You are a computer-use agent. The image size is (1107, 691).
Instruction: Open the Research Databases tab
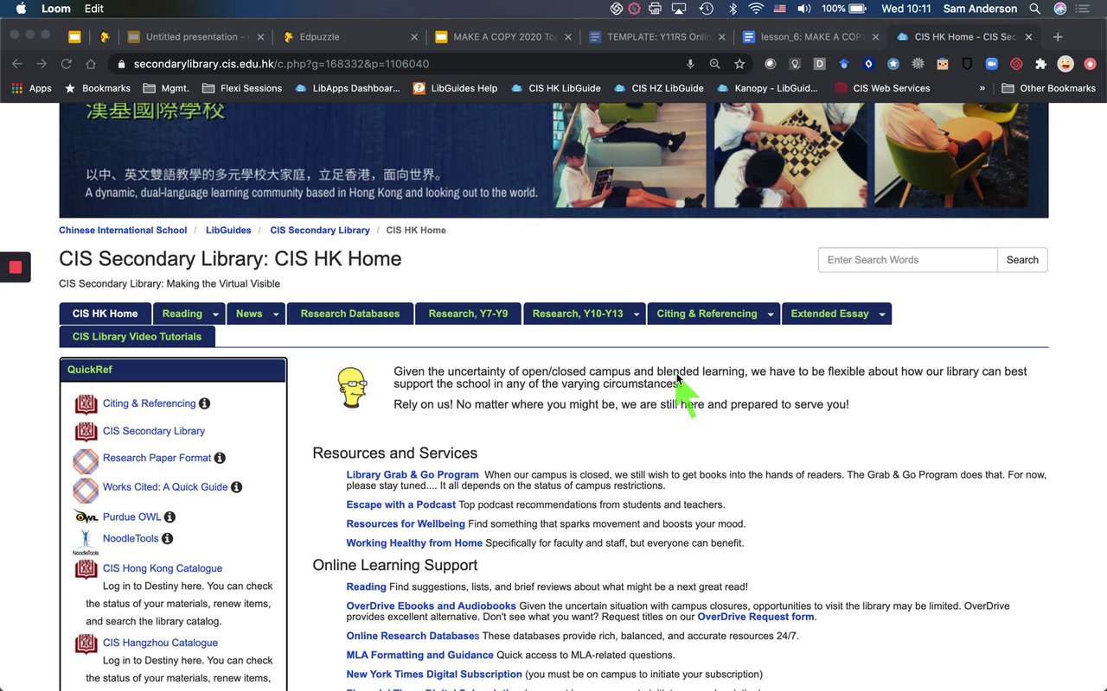coord(350,314)
